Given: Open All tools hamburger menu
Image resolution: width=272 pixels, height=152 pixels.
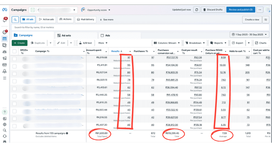Looking at the screenshot, I should pyautogui.click(x=4, y=78).
